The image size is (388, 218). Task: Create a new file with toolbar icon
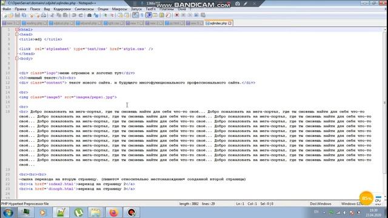pyautogui.click(x=5, y=15)
